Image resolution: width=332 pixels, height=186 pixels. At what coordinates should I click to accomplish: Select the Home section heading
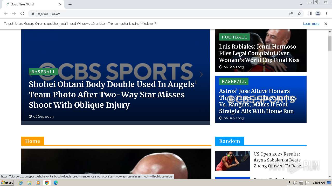point(33,141)
